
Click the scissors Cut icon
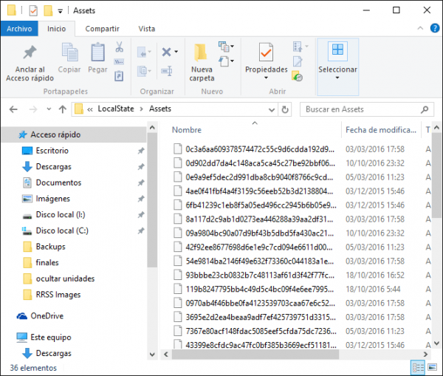pyautogui.click(x=119, y=47)
